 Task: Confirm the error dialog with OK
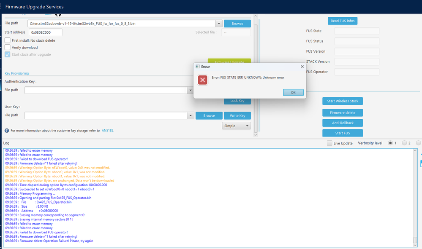[x=293, y=92]
